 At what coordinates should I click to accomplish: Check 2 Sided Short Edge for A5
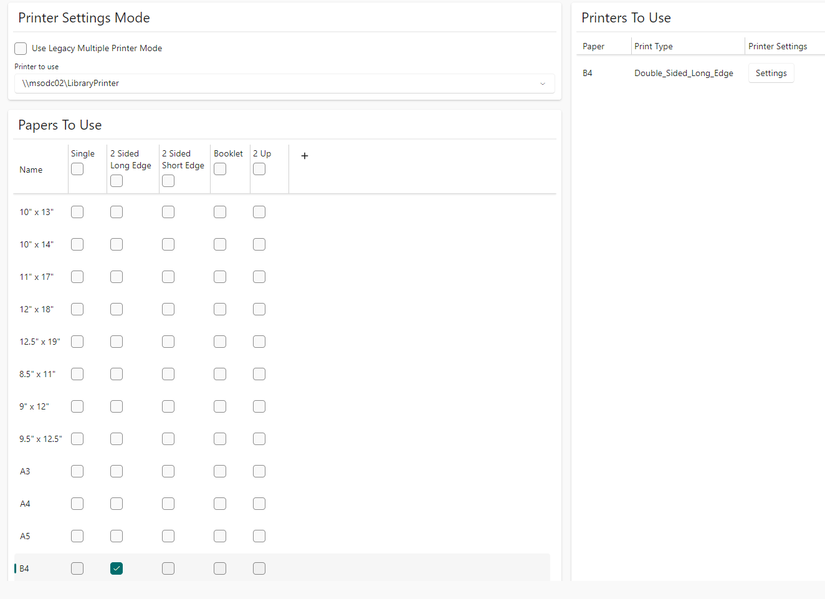[168, 536]
